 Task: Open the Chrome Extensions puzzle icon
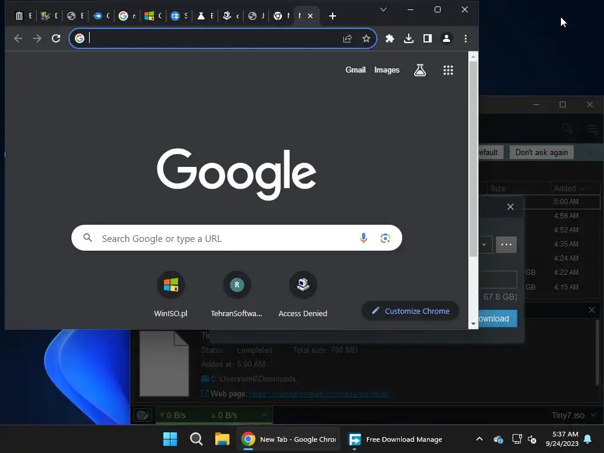(390, 38)
